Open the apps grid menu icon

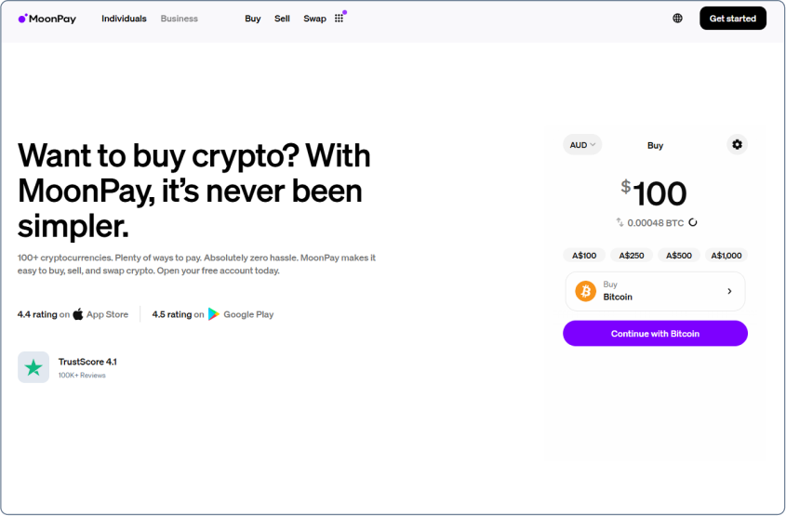tap(339, 19)
